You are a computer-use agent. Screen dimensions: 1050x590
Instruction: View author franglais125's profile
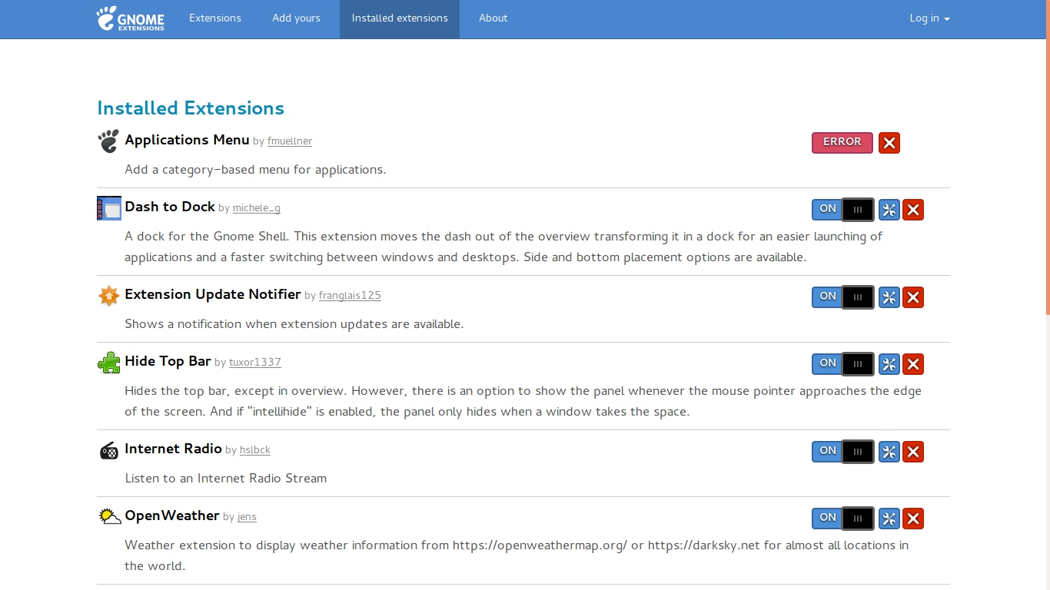(x=350, y=296)
